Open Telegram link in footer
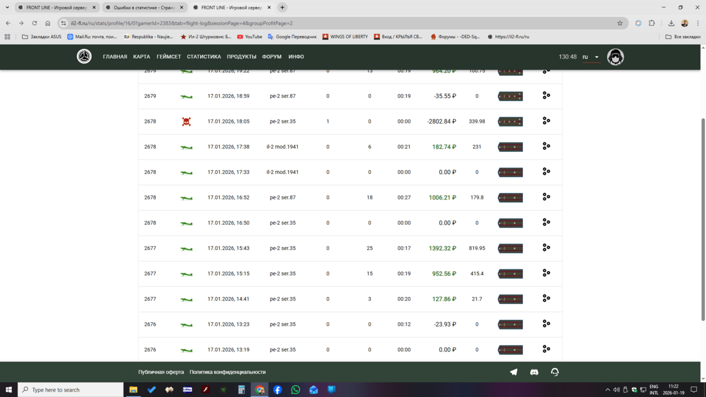 514,372
